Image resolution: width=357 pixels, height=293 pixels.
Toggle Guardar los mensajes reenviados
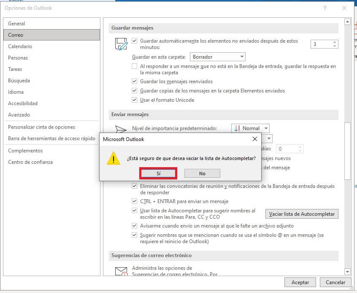[x=134, y=81]
